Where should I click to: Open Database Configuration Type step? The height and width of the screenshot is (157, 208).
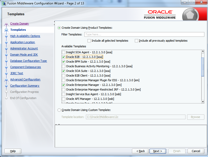pyautogui.click(x=28, y=61)
